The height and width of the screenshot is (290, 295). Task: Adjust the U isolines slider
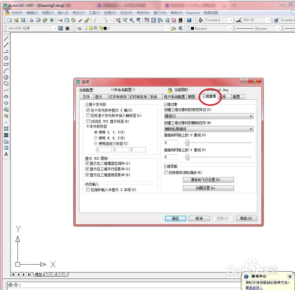pyautogui.click(x=188, y=143)
